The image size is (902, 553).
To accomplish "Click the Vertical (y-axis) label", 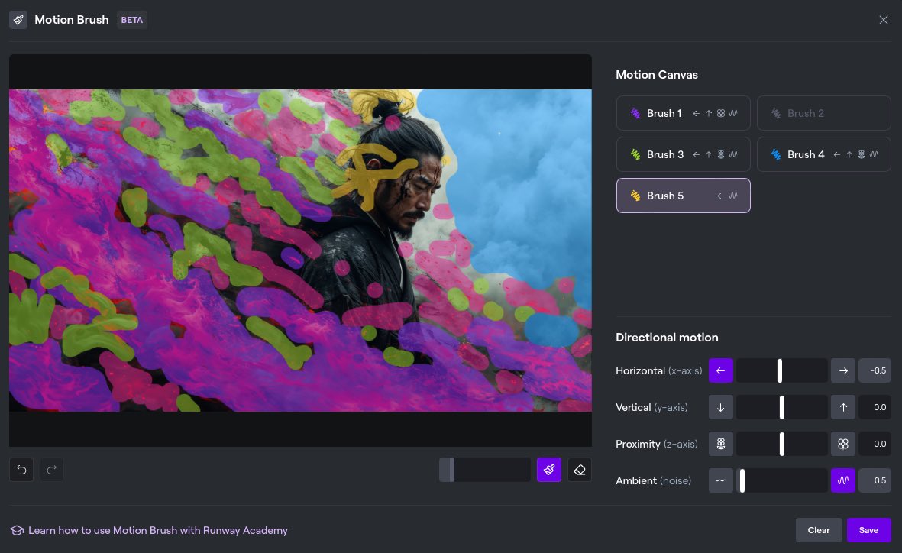I will pos(651,407).
